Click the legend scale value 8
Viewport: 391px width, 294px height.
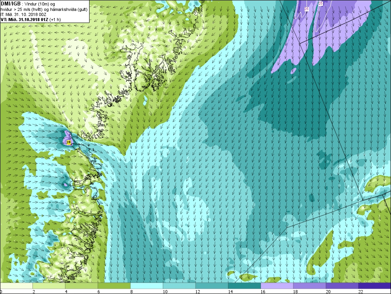(131, 292)
